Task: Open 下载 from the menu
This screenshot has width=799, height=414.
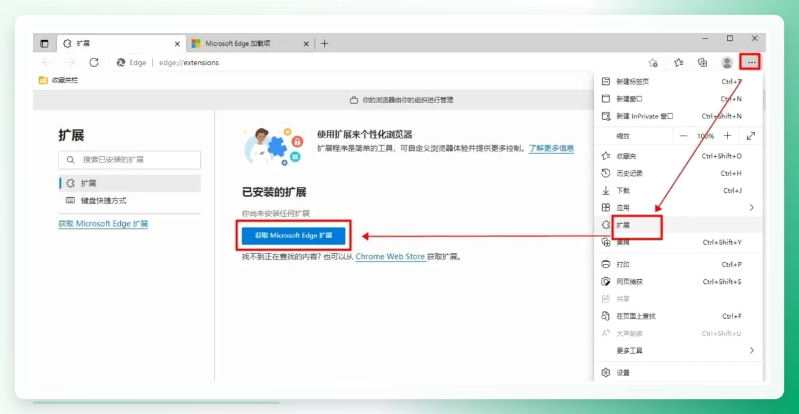Action: [x=678, y=191]
